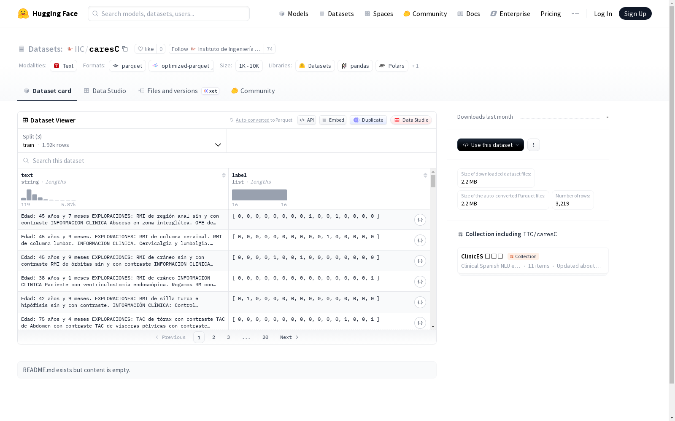The height and width of the screenshot is (421, 675).
Task: Show the +1 additional libraries
Action: pyautogui.click(x=415, y=66)
